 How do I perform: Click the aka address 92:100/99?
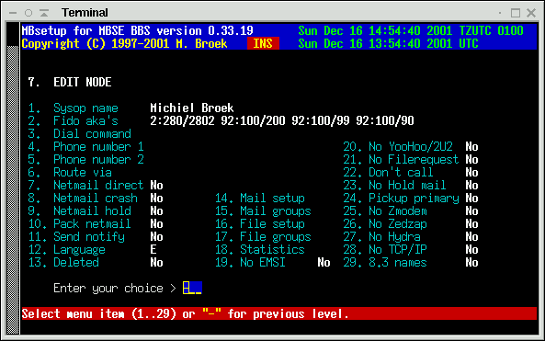click(x=321, y=120)
